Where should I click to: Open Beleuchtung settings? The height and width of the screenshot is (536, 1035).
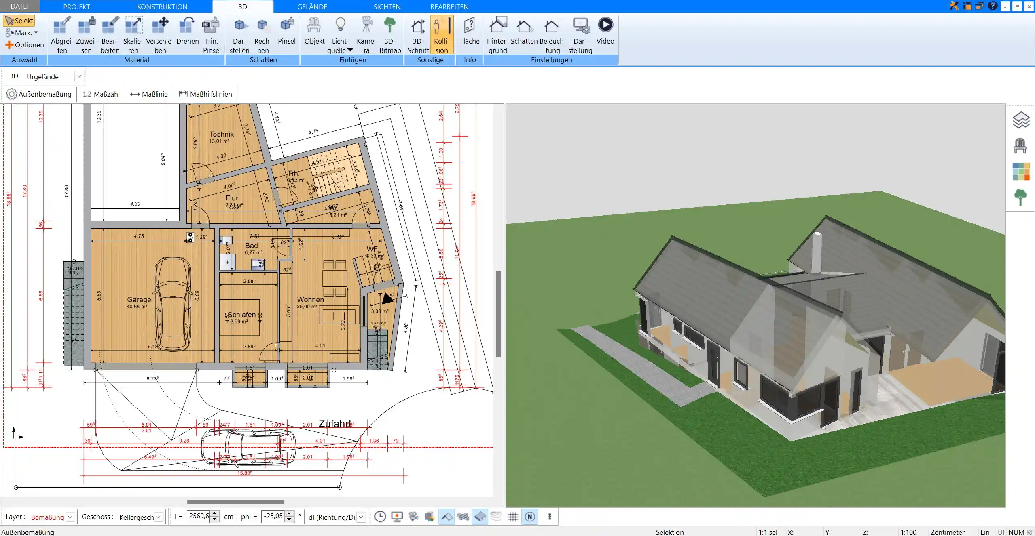[x=552, y=35]
